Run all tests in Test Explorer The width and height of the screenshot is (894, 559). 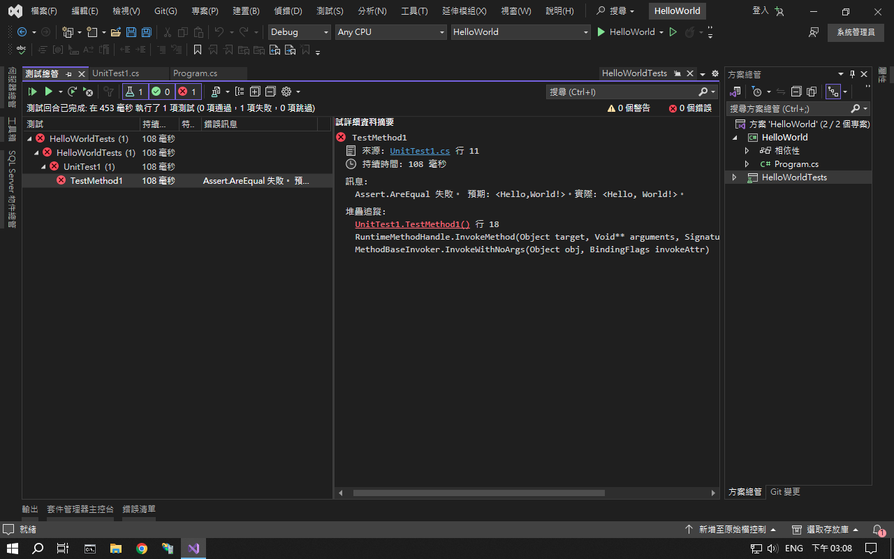pyautogui.click(x=32, y=92)
